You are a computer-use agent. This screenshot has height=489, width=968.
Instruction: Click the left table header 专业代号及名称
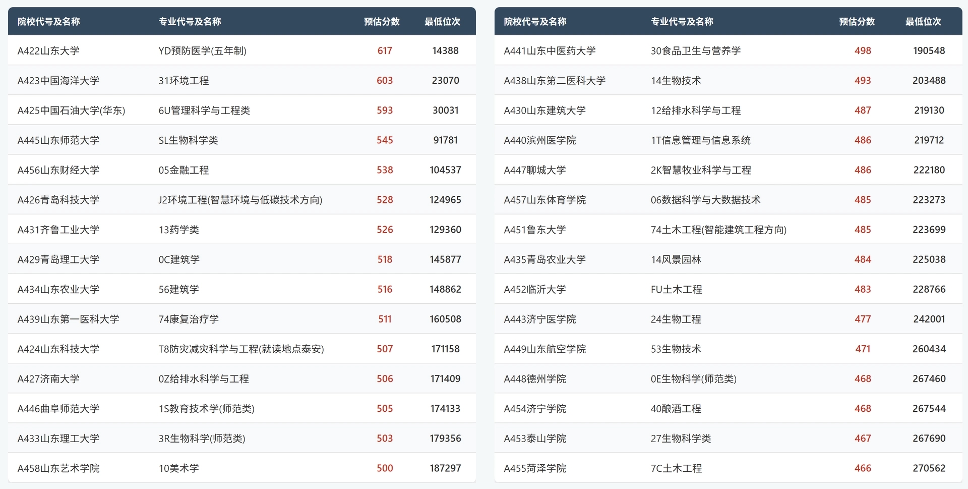(190, 22)
